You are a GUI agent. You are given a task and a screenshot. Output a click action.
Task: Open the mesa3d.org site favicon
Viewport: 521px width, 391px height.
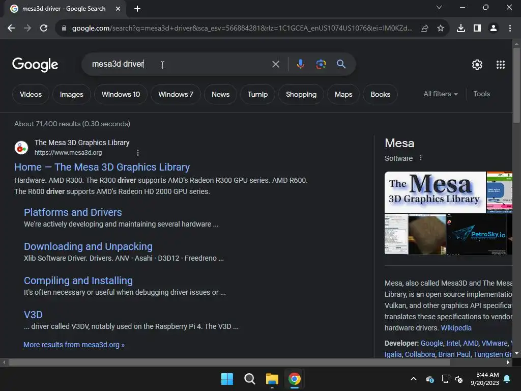click(21, 148)
